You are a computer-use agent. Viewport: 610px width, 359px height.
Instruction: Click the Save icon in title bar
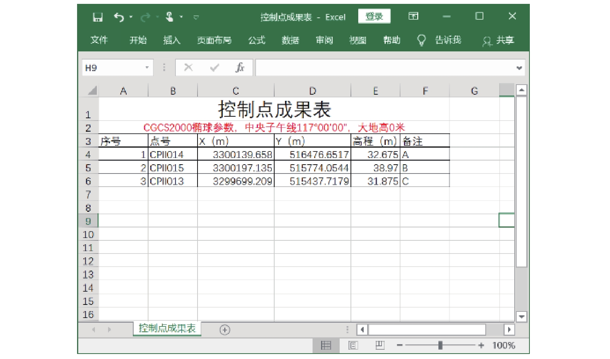click(x=98, y=17)
